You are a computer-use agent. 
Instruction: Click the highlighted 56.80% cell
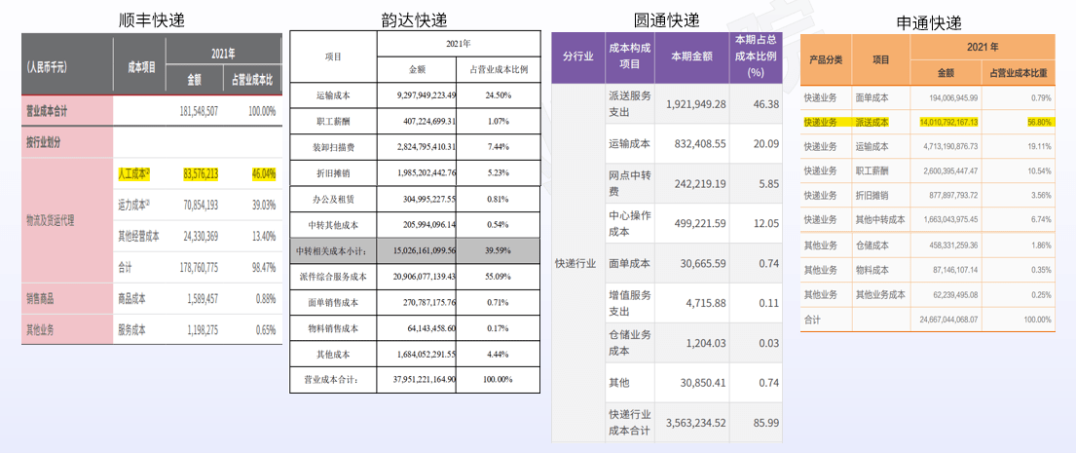coord(1040,122)
